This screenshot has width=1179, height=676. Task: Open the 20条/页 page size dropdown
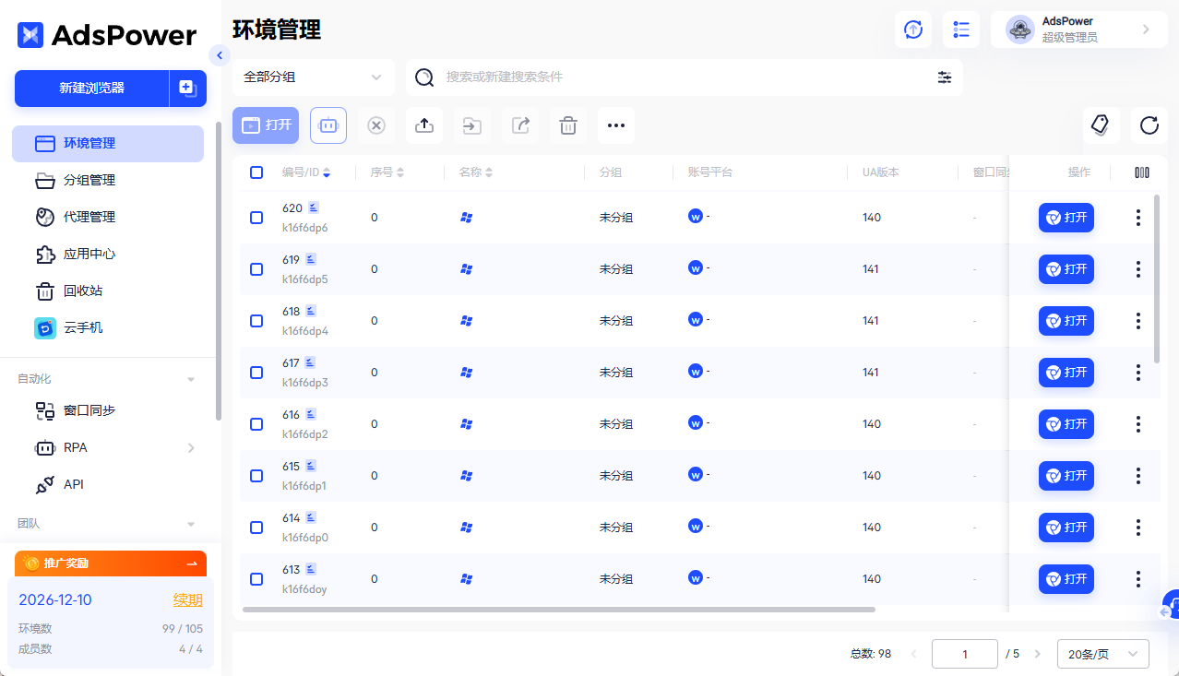1102,653
